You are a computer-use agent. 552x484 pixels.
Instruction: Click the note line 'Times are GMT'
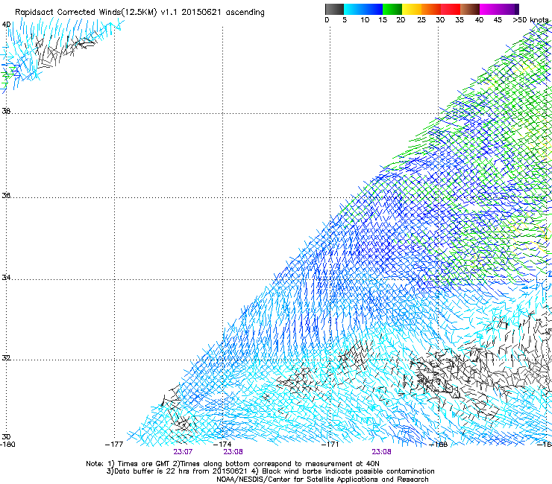tap(144, 464)
